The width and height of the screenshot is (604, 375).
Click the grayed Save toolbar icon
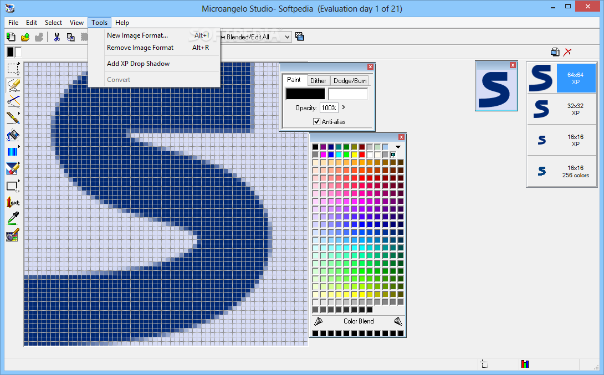tap(39, 37)
